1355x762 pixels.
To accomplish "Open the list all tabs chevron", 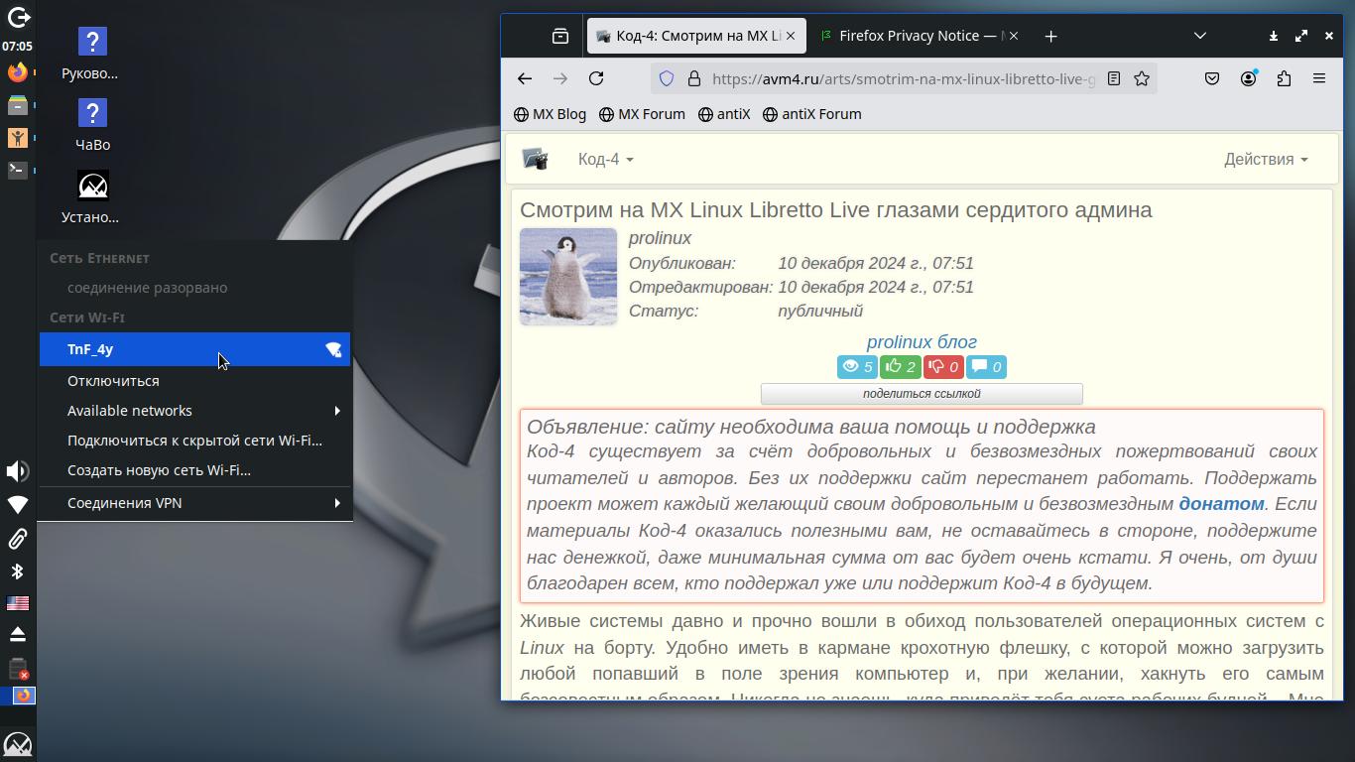I will click(1200, 36).
